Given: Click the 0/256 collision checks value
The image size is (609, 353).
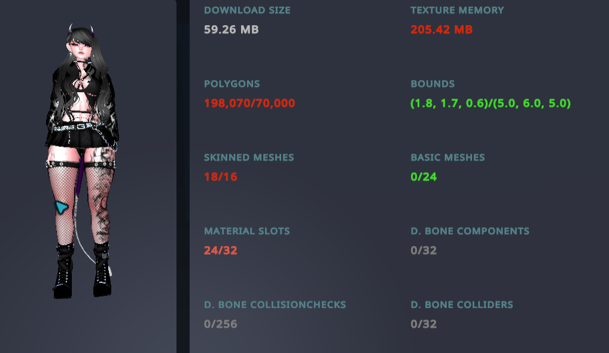Looking at the screenshot, I should pyautogui.click(x=220, y=324).
